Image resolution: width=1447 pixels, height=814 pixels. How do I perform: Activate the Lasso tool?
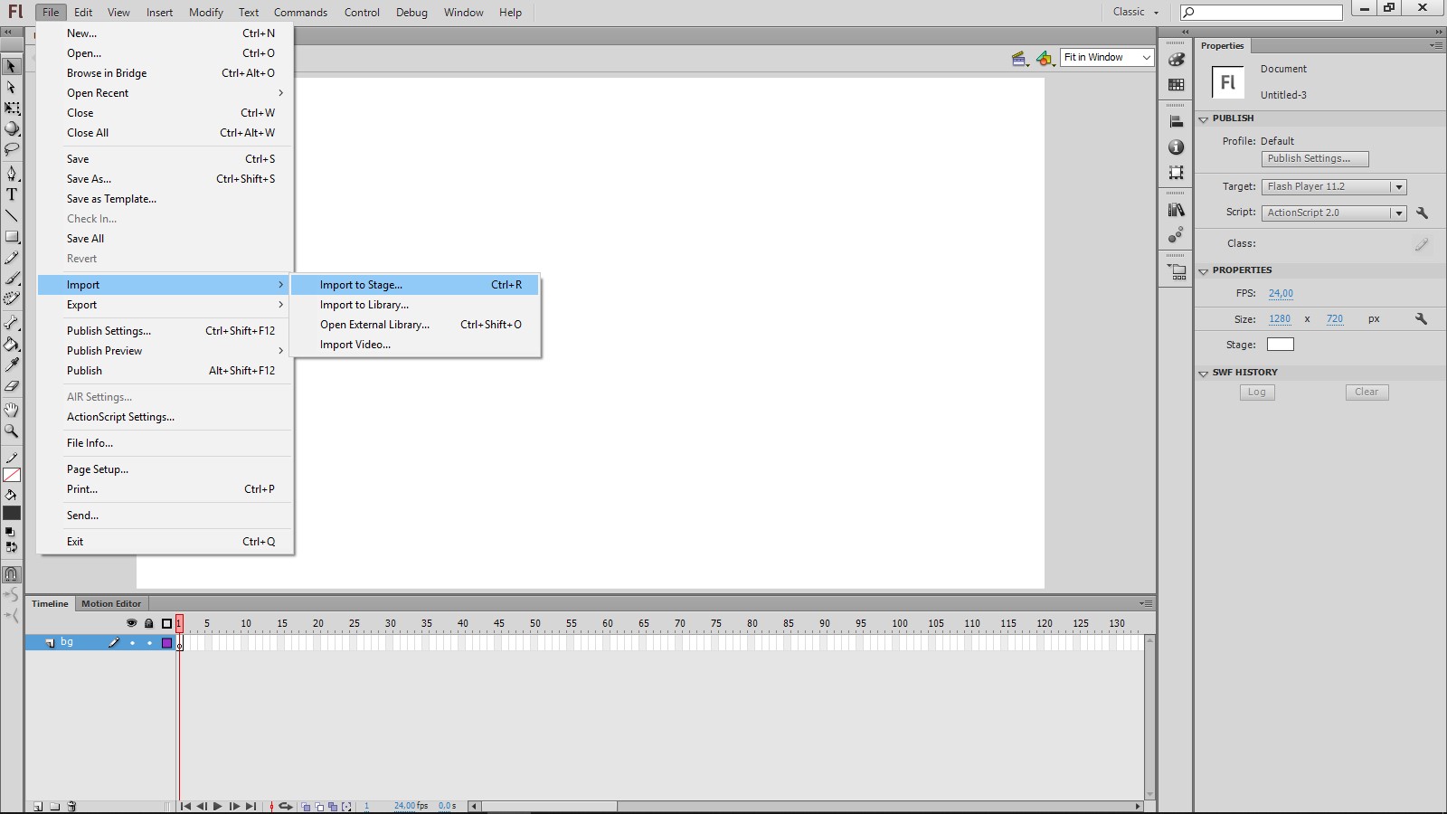[x=12, y=149]
